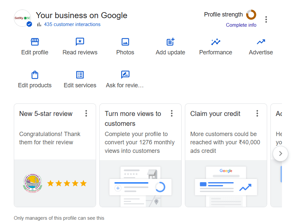This screenshot has height=224, width=303.
Task: Click Turn more views to customers title
Action: tap(133, 119)
